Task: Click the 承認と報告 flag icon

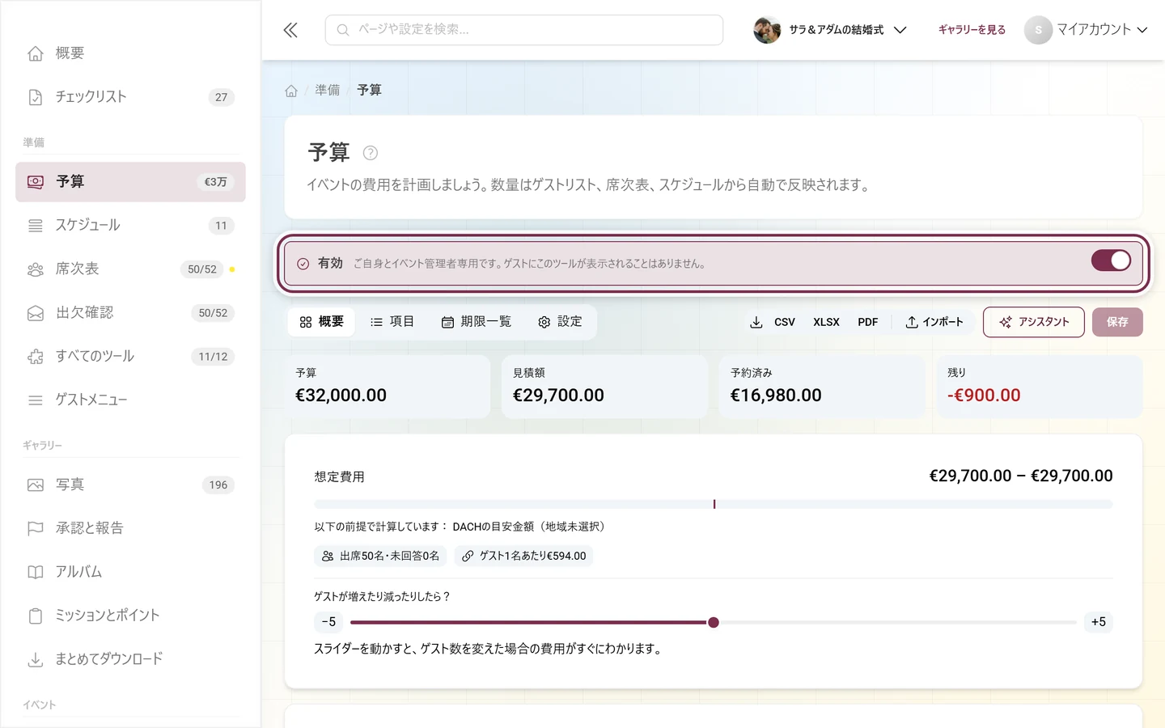Action: click(x=36, y=529)
